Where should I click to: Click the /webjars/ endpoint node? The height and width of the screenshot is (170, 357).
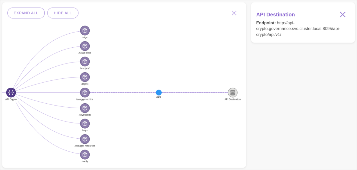coord(85,62)
